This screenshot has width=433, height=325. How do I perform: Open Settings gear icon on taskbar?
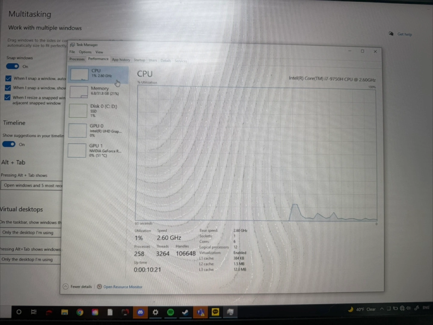155,312
